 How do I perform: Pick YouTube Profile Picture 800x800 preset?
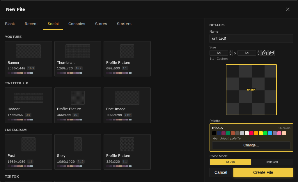click(x=127, y=59)
